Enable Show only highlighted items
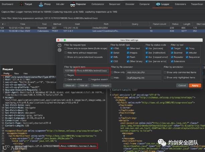The height and width of the screenshot is (152, 205). [165, 78]
